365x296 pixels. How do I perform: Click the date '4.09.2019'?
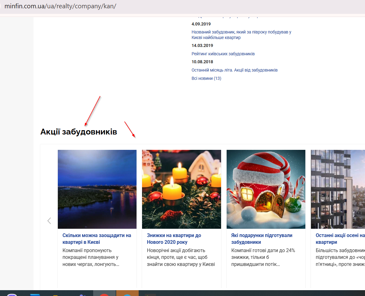point(201,24)
